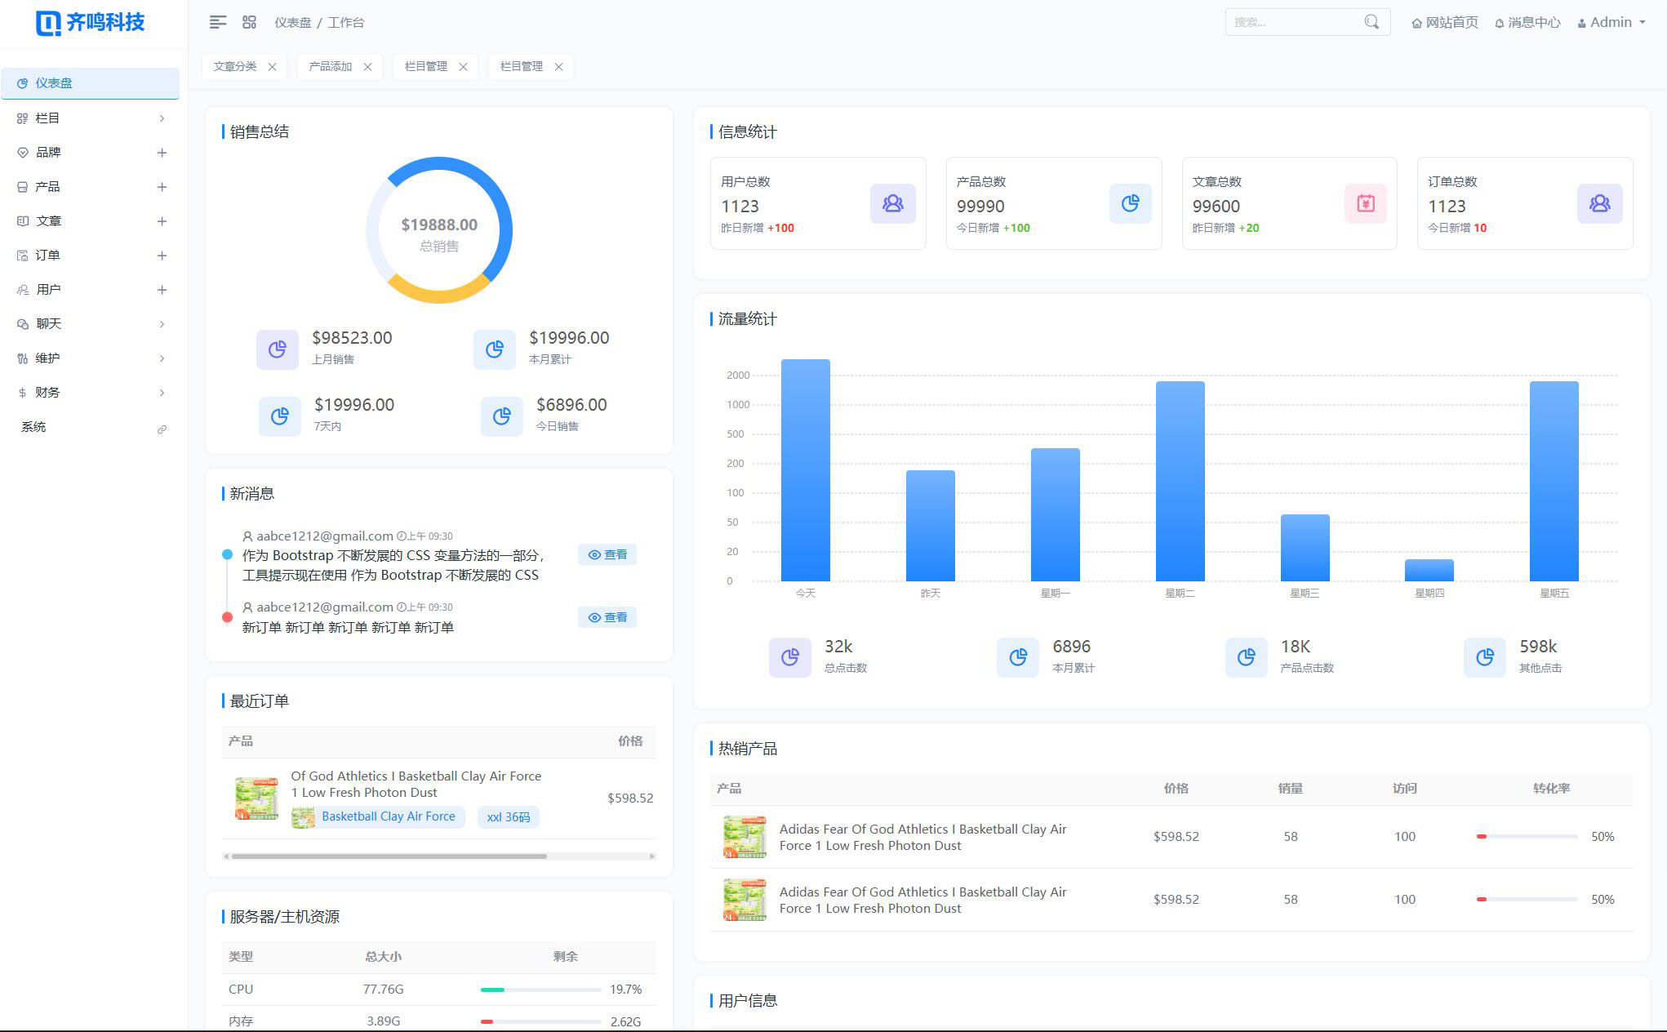Click the pie icon beside 上月销售

[x=278, y=349]
